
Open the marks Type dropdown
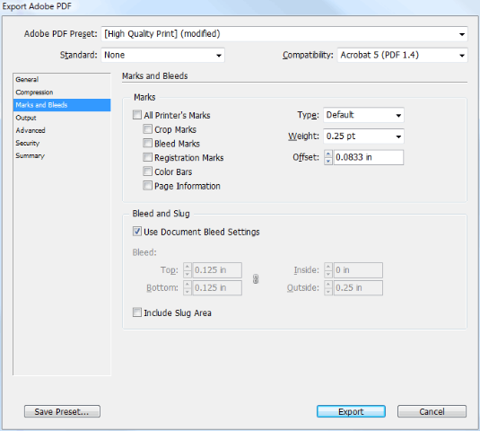click(363, 115)
